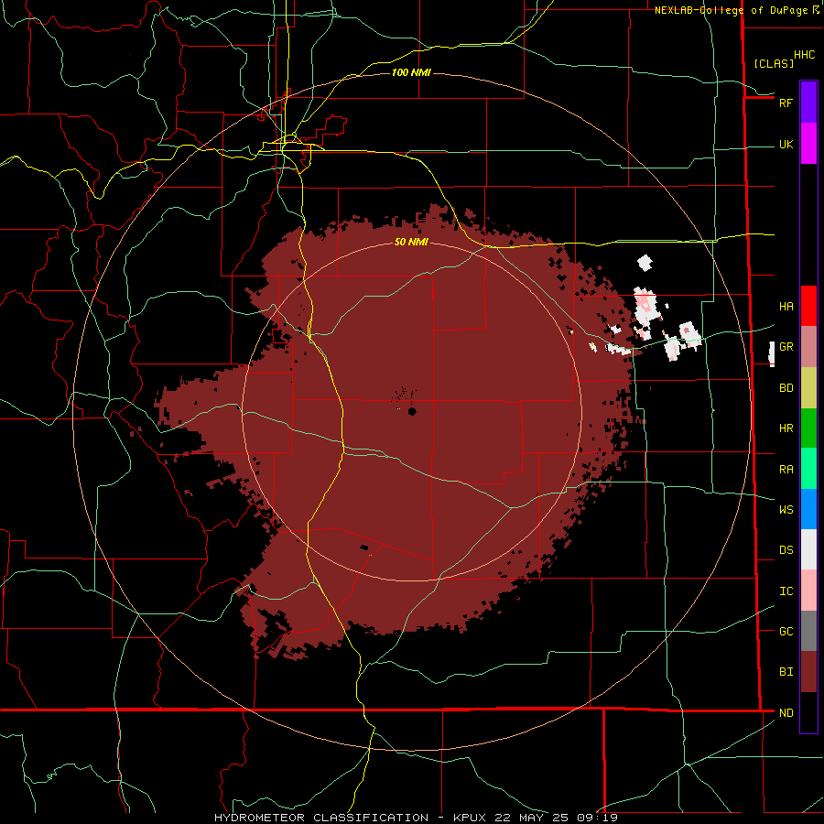Click the 50 NMI range ring label
Screen dimensions: 824x824
pyautogui.click(x=411, y=243)
